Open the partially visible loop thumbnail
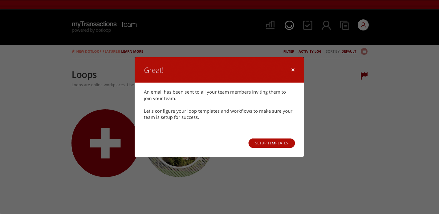 tap(179, 166)
